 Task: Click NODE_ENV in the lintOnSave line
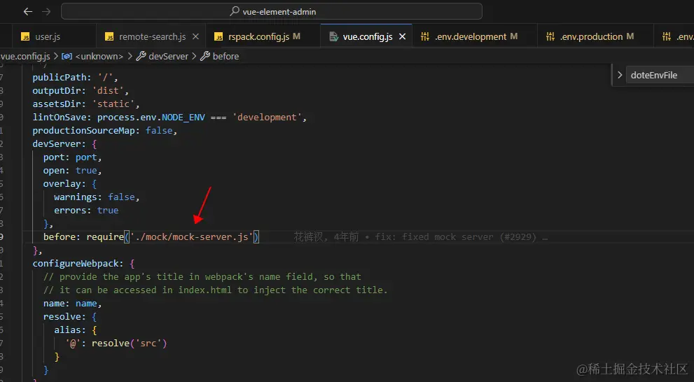point(183,118)
